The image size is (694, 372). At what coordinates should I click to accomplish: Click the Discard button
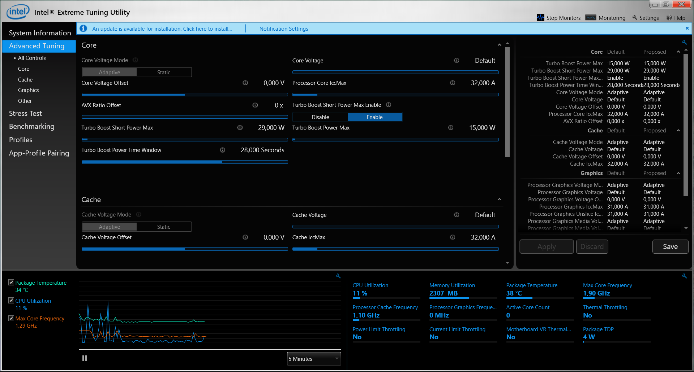click(x=592, y=246)
